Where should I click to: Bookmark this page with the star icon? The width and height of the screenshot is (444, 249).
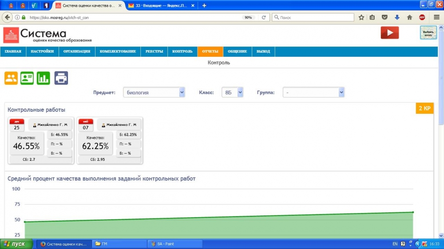361,17
